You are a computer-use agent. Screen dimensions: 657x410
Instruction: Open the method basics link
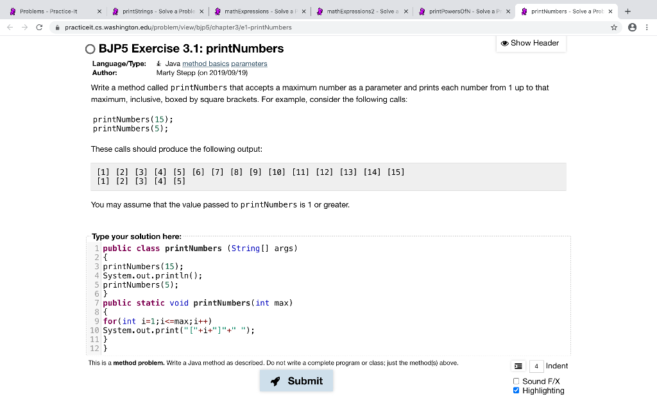click(x=204, y=63)
